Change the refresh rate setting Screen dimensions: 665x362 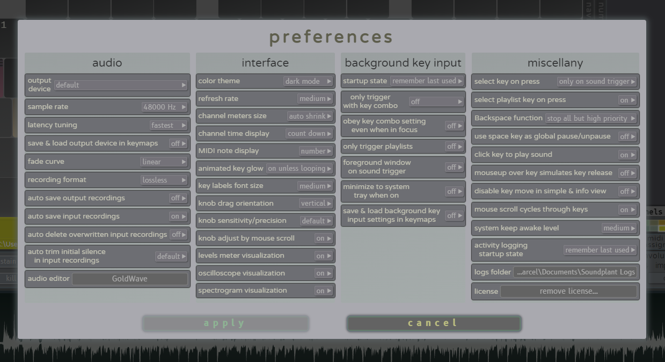click(315, 99)
